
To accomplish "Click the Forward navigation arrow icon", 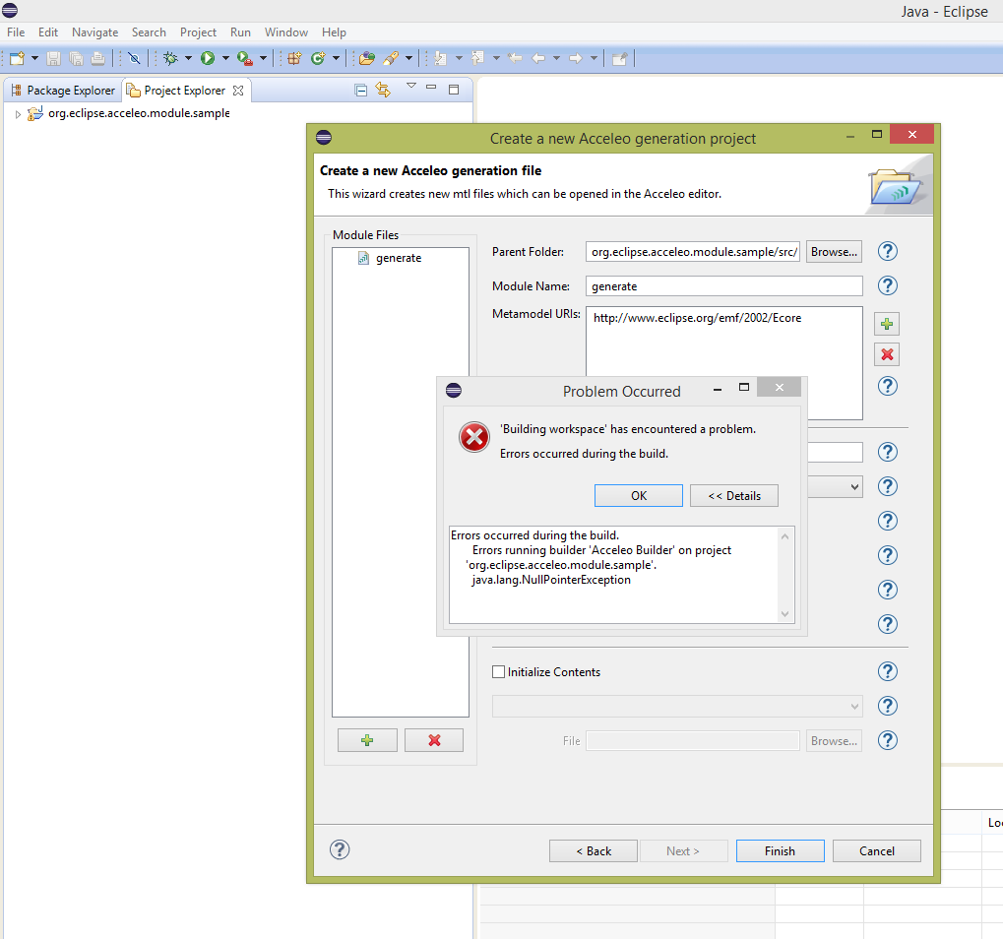I will [x=576, y=58].
